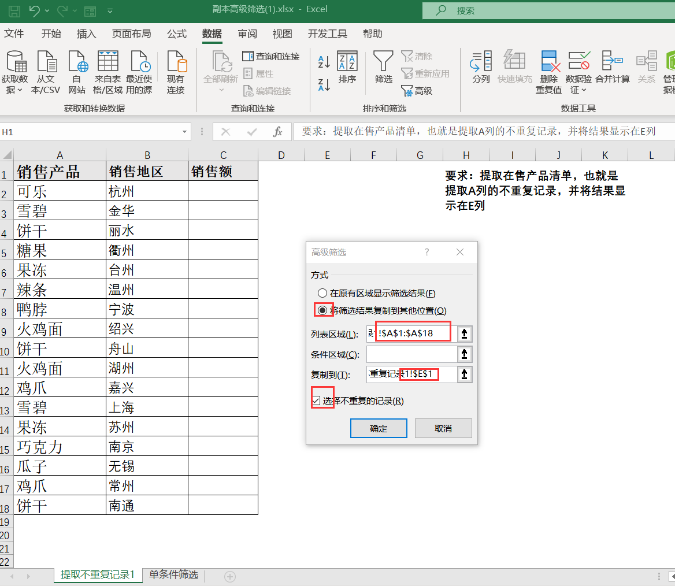Toggle 选择不重复的记录 checkbox

[317, 401]
